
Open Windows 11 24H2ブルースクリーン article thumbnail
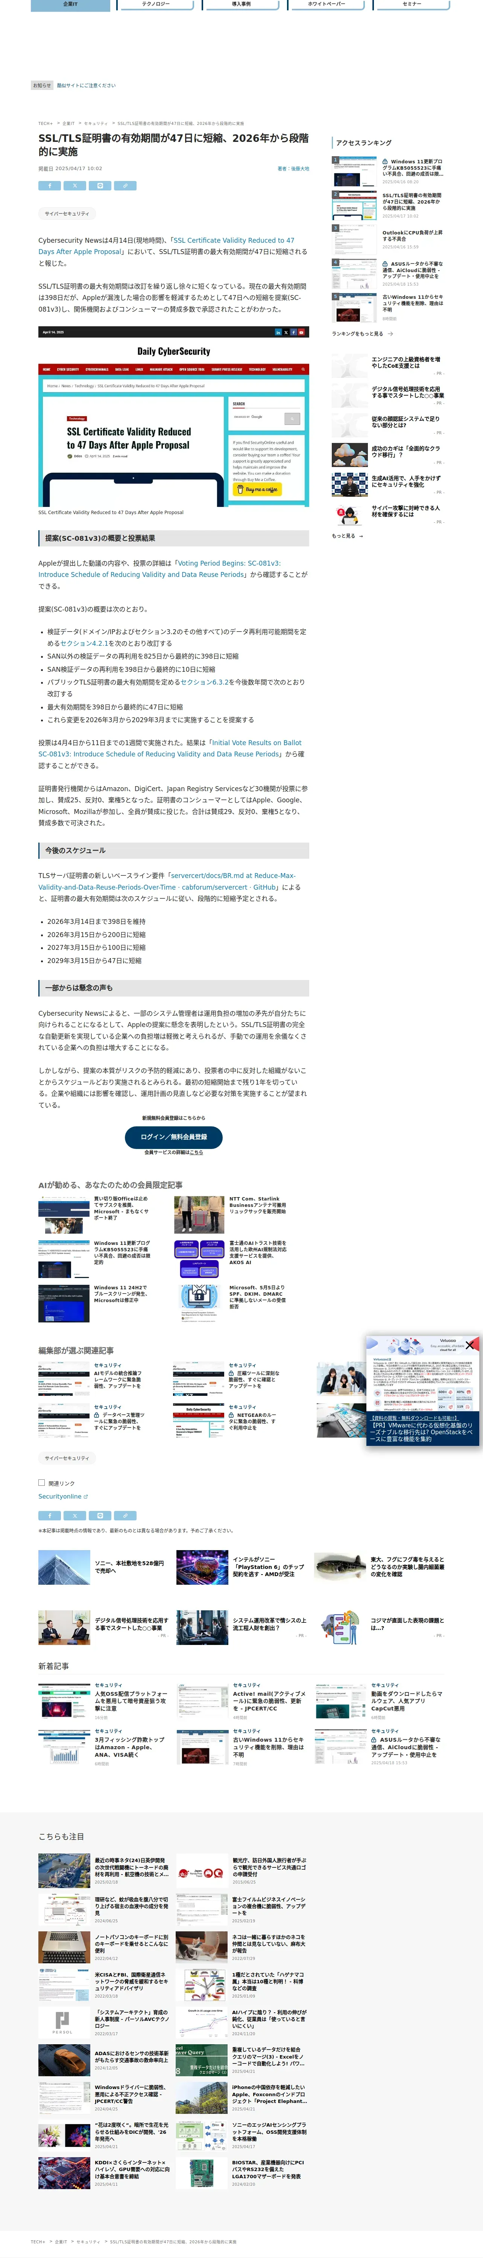[x=64, y=1304]
